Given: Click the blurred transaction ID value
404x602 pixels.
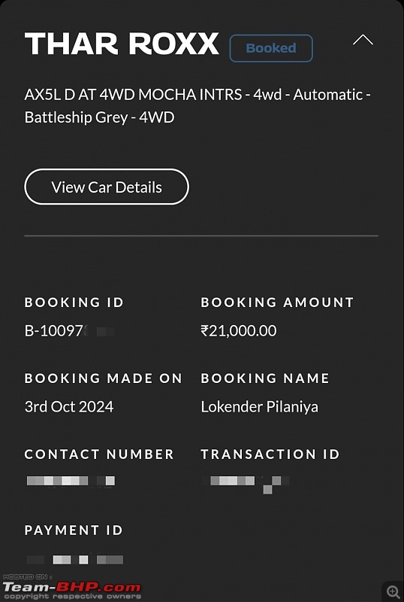Looking at the screenshot, I should click(x=246, y=482).
